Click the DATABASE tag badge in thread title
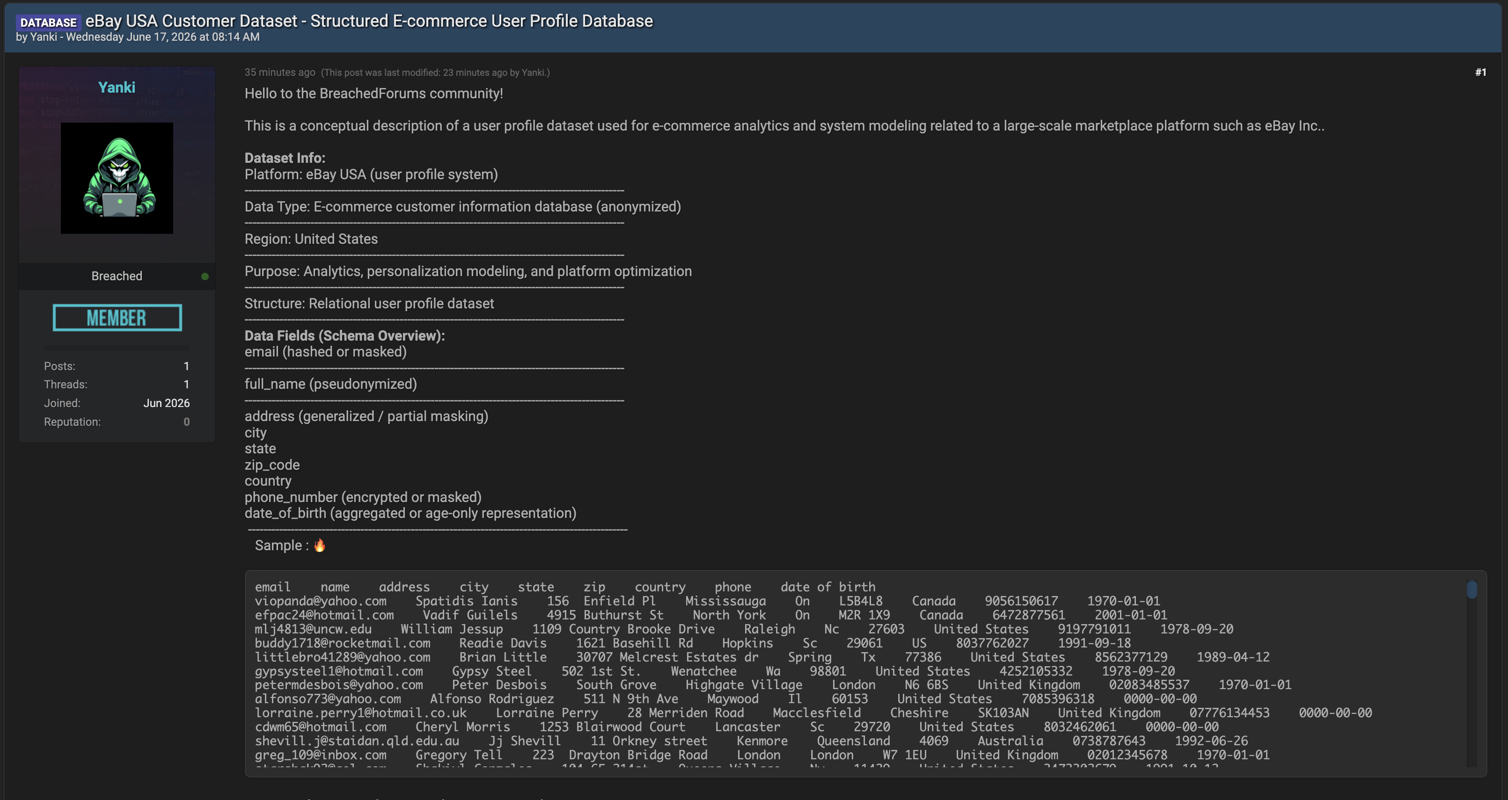 tap(48, 22)
